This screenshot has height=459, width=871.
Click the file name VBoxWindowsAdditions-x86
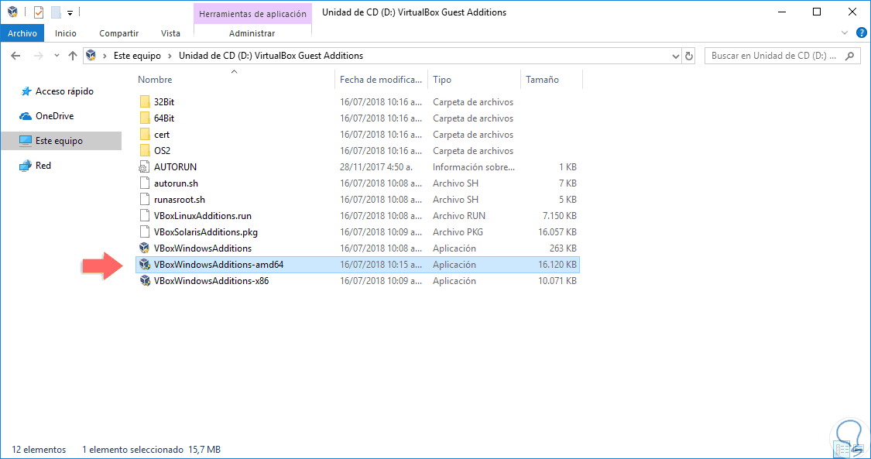pyautogui.click(x=211, y=281)
